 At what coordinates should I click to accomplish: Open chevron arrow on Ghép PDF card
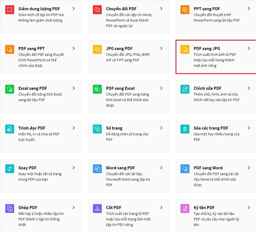pyautogui.click(x=74, y=207)
